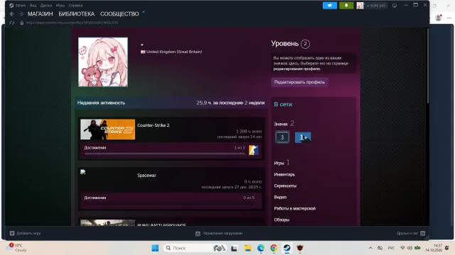Click the page vertical scrollbar
The image size is (455, 255).
click(x=427, y=66)
